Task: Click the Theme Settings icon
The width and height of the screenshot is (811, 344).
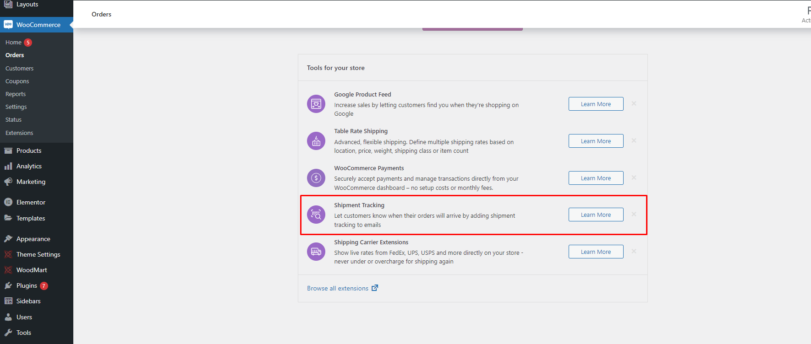Action: pyautogui.click(x=8, y=254)
